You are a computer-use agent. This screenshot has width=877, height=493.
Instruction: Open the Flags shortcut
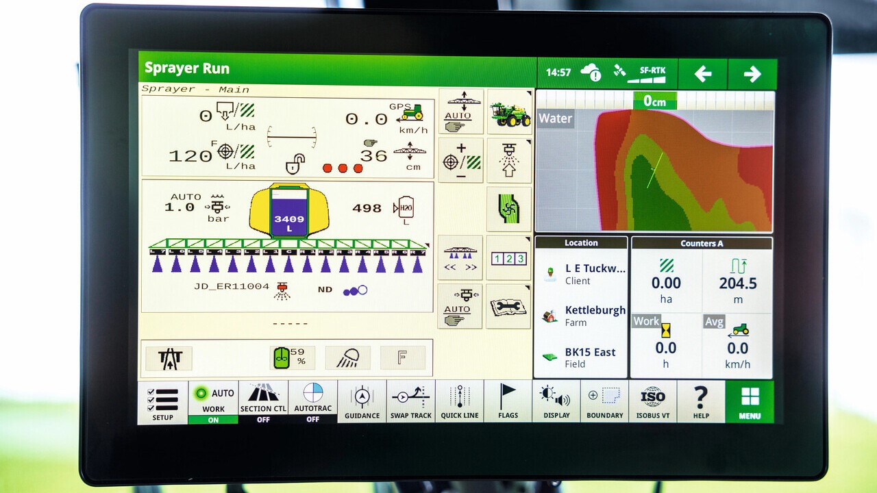[508, 403]
